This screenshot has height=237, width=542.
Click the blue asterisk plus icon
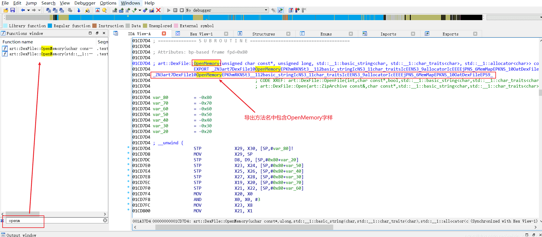click(145, 10)
